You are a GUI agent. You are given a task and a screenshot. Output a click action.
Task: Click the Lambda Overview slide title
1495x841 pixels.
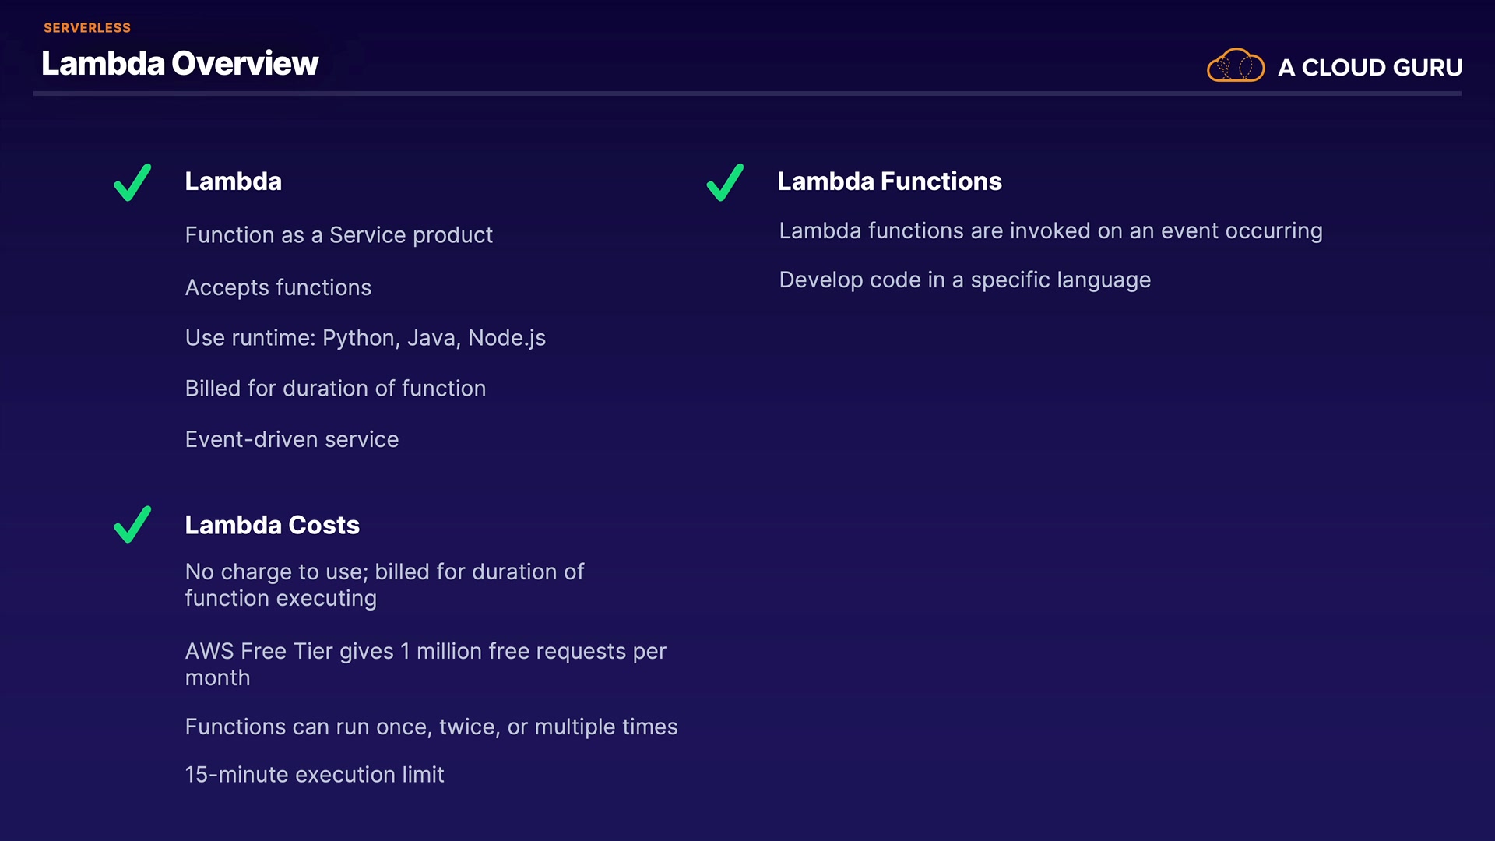coord(180,64)
